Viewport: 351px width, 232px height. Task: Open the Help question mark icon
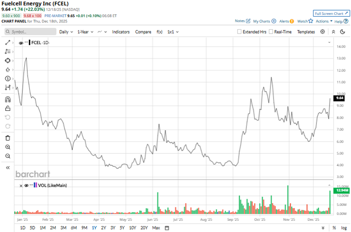(x=346, y=21)
